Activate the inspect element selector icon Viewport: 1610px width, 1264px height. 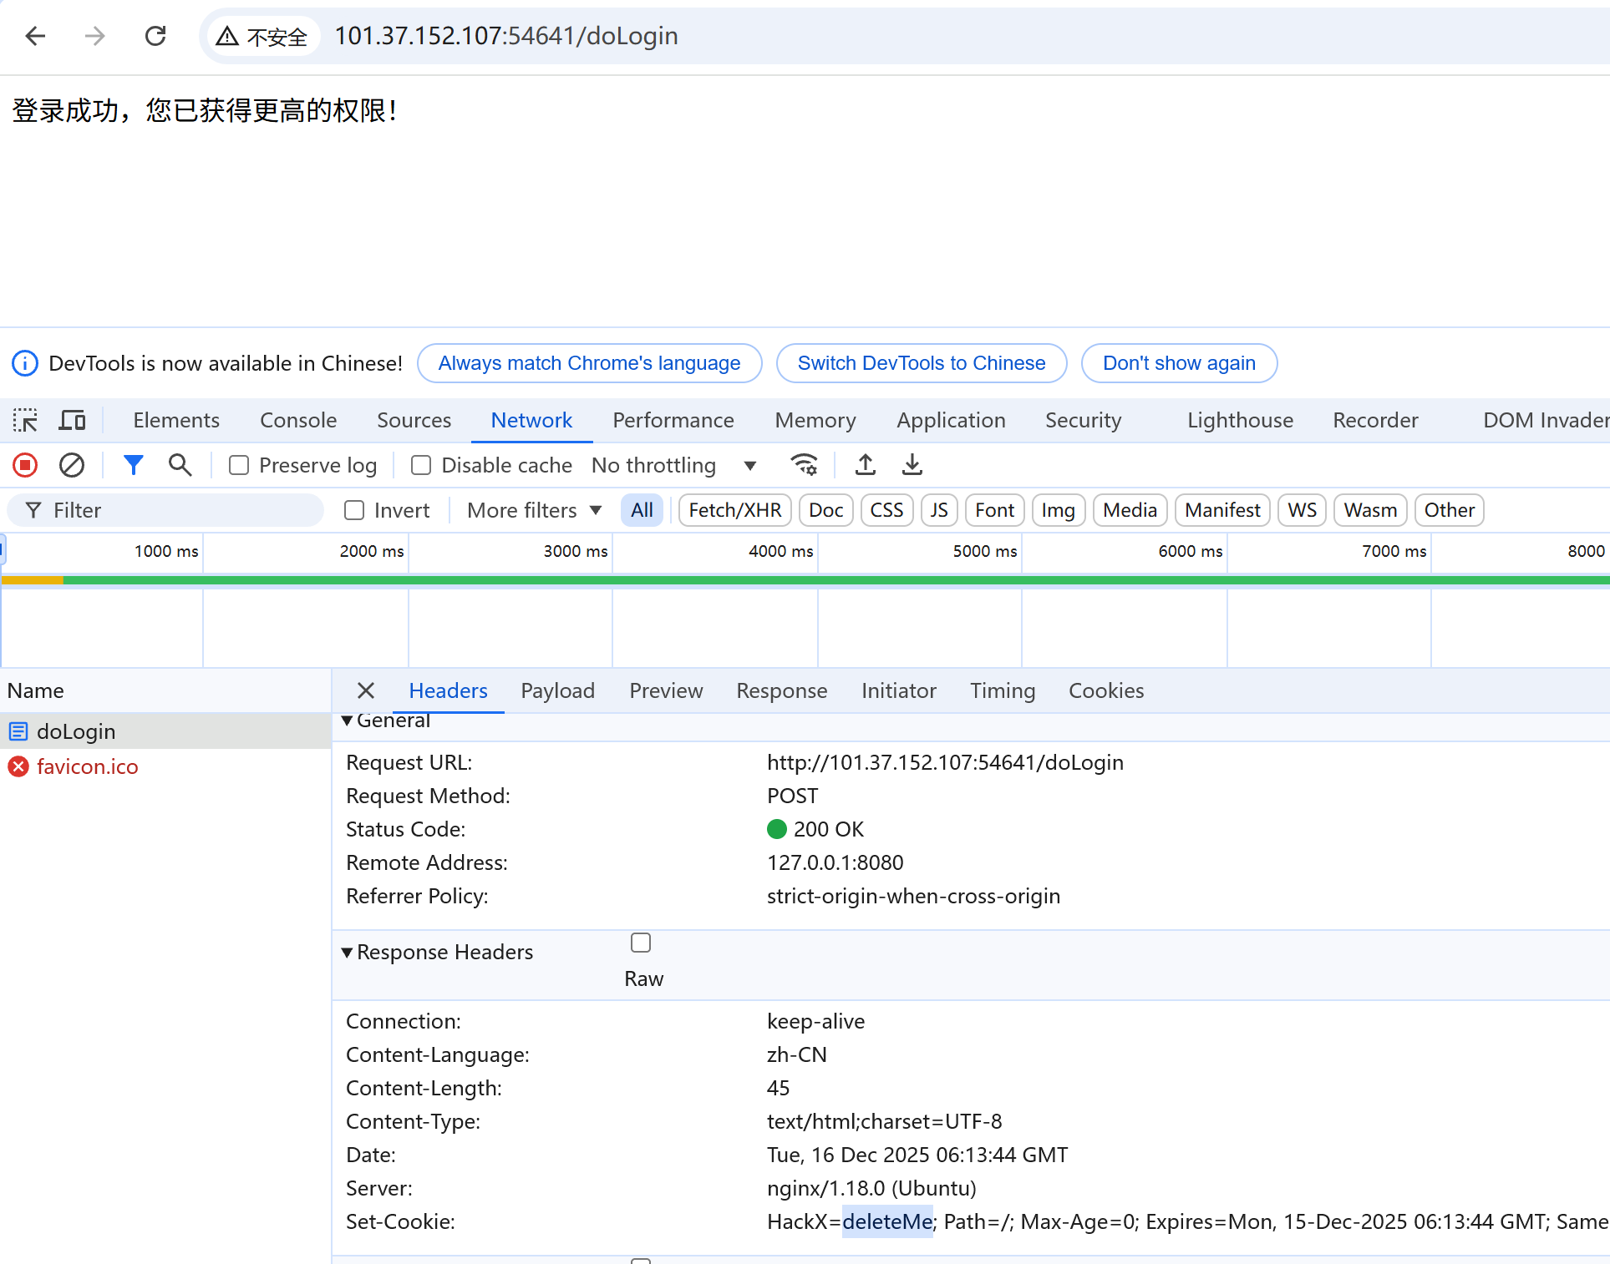[x=25, y=420]
